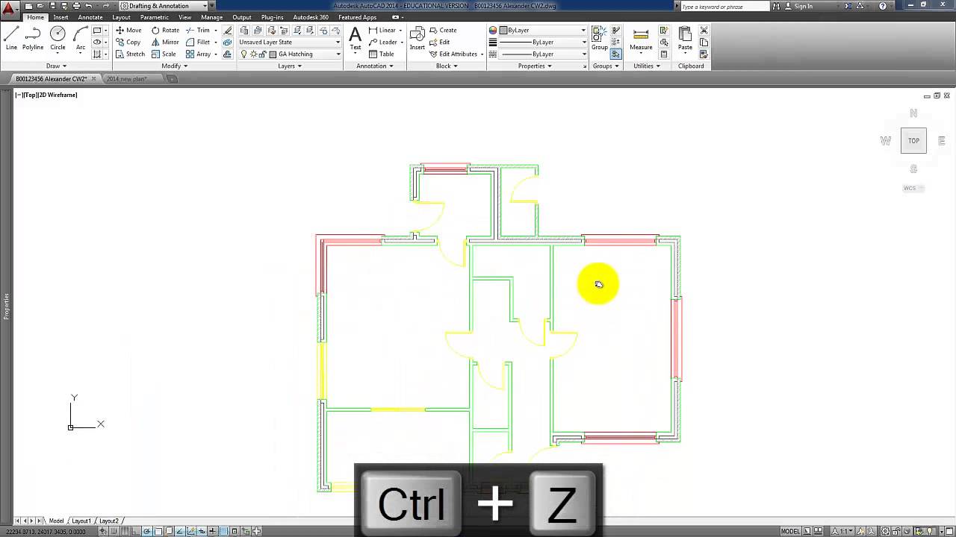Click the Stretch tool

[131, 54]
